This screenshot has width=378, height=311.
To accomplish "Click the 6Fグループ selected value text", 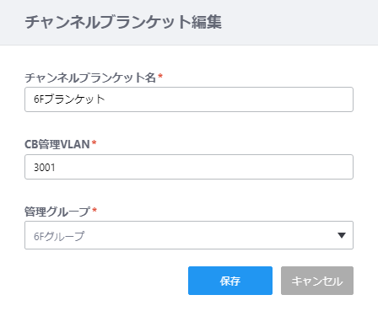I will coord(59,236).
